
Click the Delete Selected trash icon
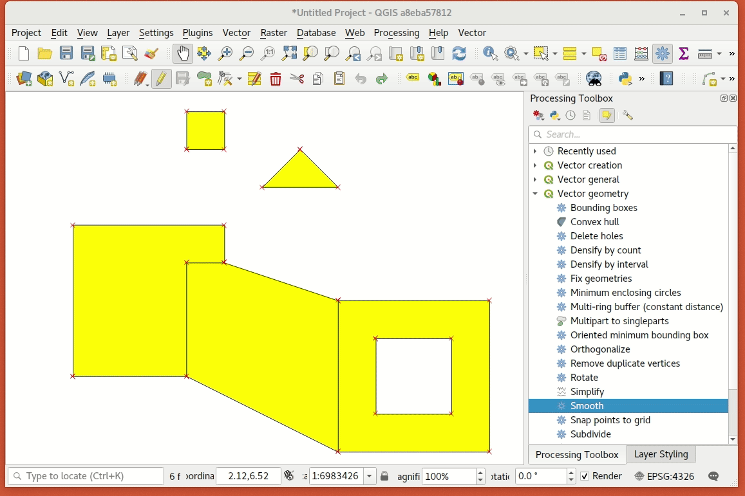click(x=276, y=79)
